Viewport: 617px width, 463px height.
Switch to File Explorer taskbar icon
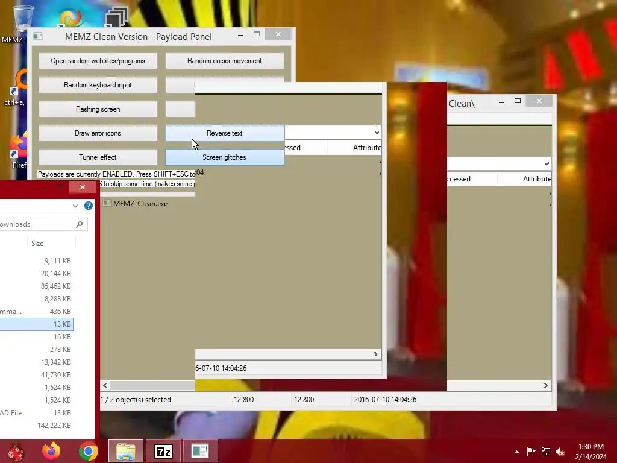coord(126,451)
